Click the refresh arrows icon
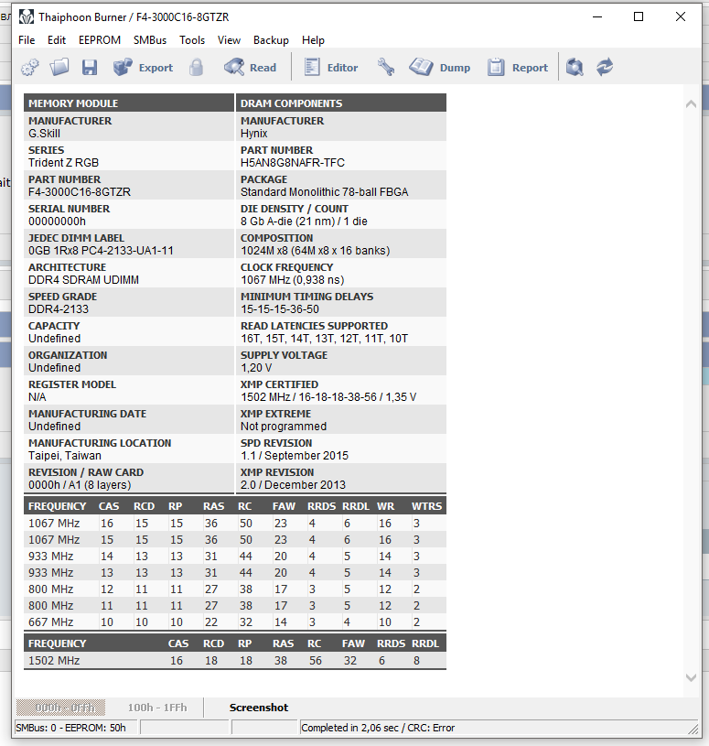The width and height of the screenshot is (709, 746). [x=605, y=68]
